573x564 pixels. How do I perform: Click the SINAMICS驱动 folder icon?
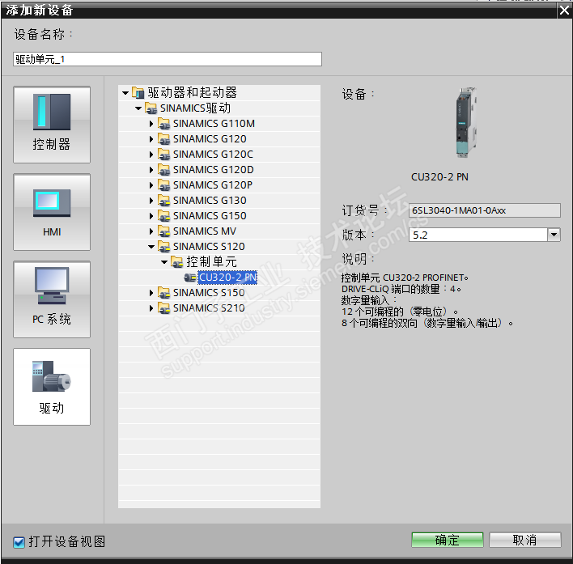pyautogui.click(x=151, y=108)
